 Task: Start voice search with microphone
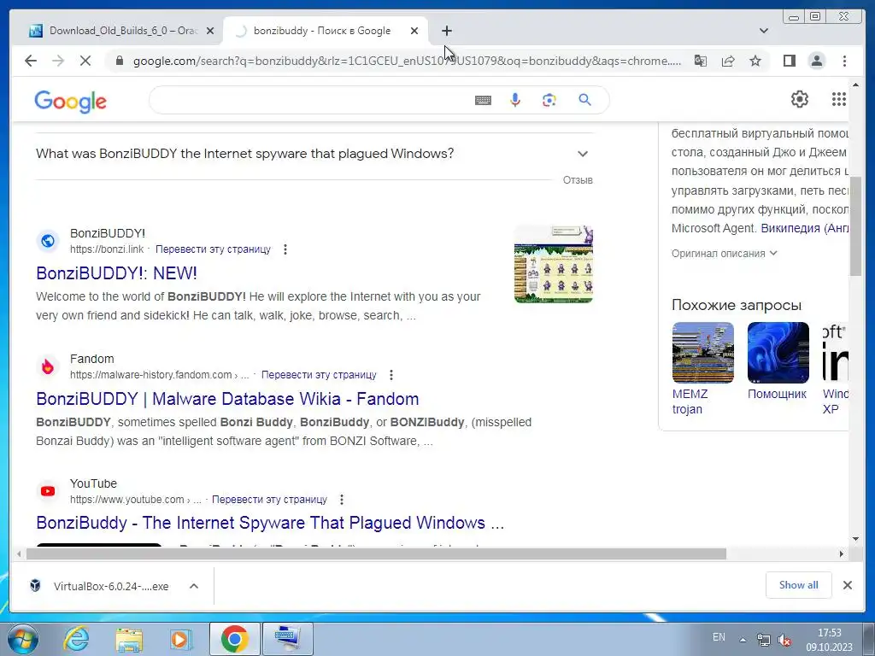(x=515, y=100)
